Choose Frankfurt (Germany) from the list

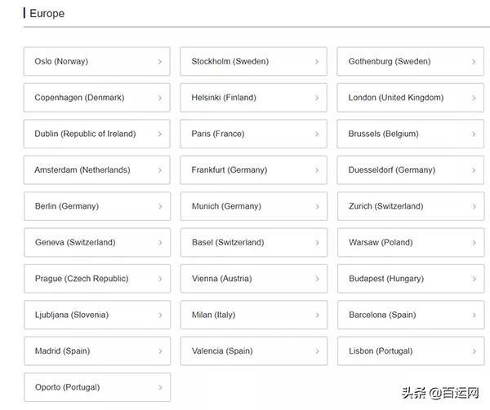pyautogui.click(x=229, y=170)
